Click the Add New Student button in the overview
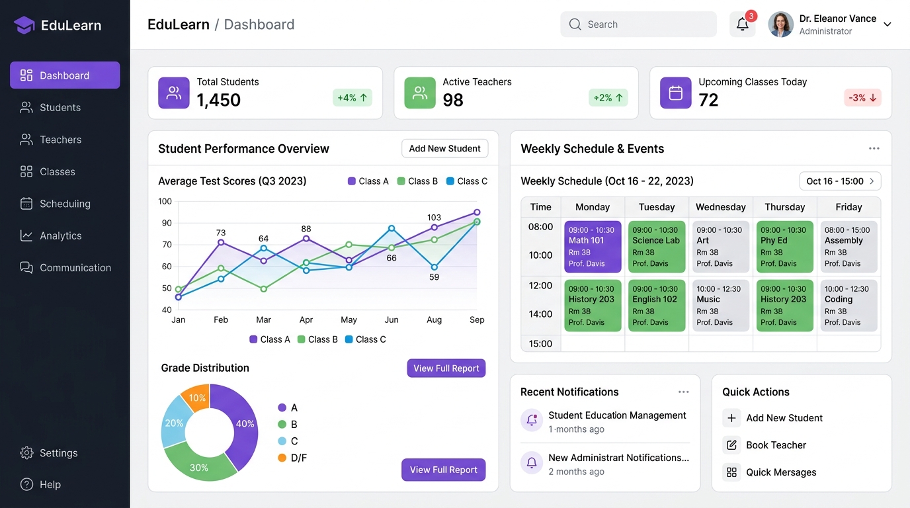The width and height of the screenshot is (910, 508). pos(444,149)
